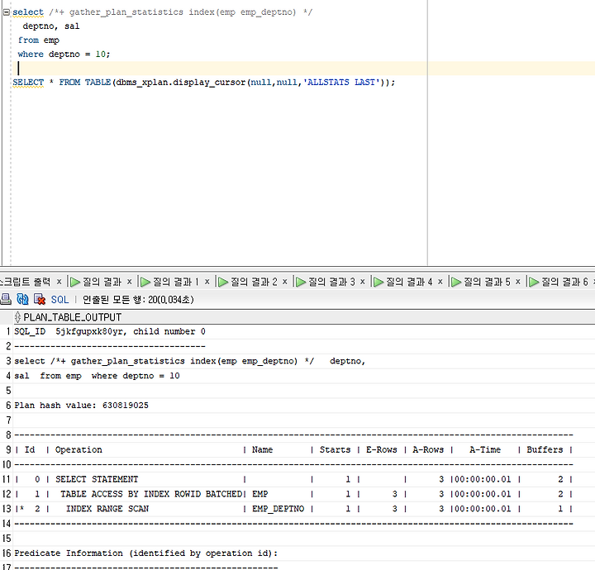Select TABLE ACCESS BY INDEX ROWID BATCHED row
The width and height of the screenshot is (595, 570).
[294, 494]
